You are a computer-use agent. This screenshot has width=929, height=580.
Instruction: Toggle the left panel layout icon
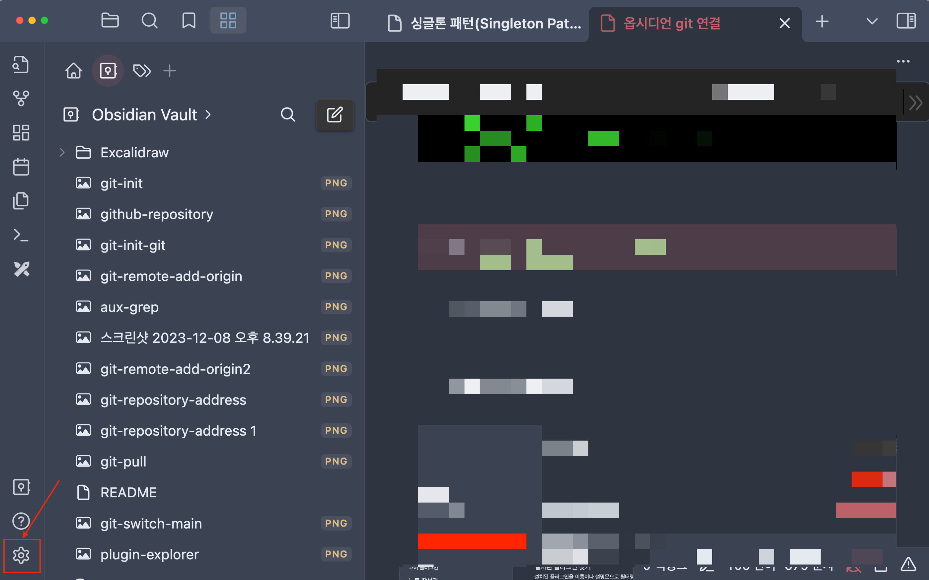[x=339, y=21]
